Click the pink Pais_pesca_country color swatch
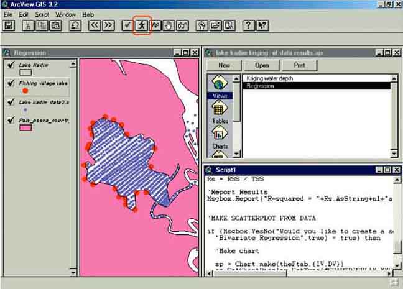 click(x=25, y=128)
